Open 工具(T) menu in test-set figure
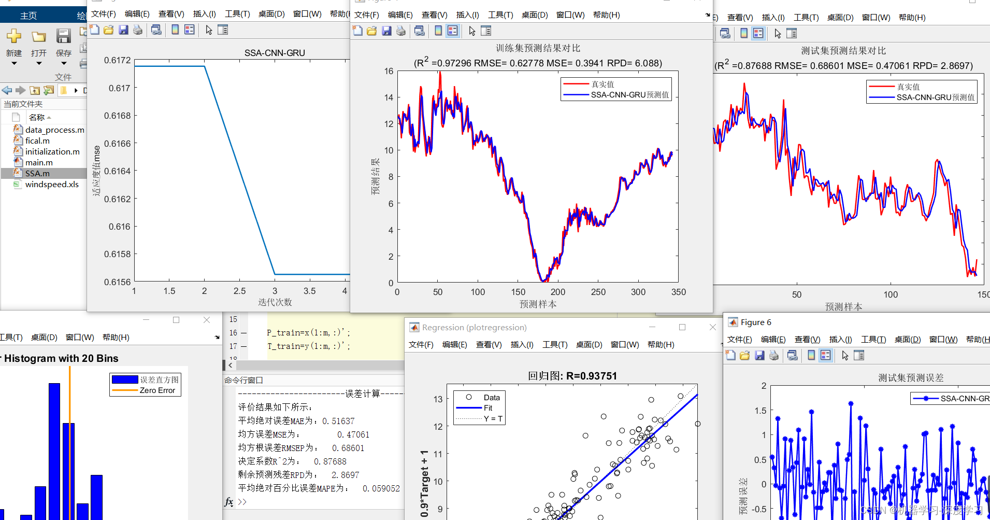 tap(807, 18)
